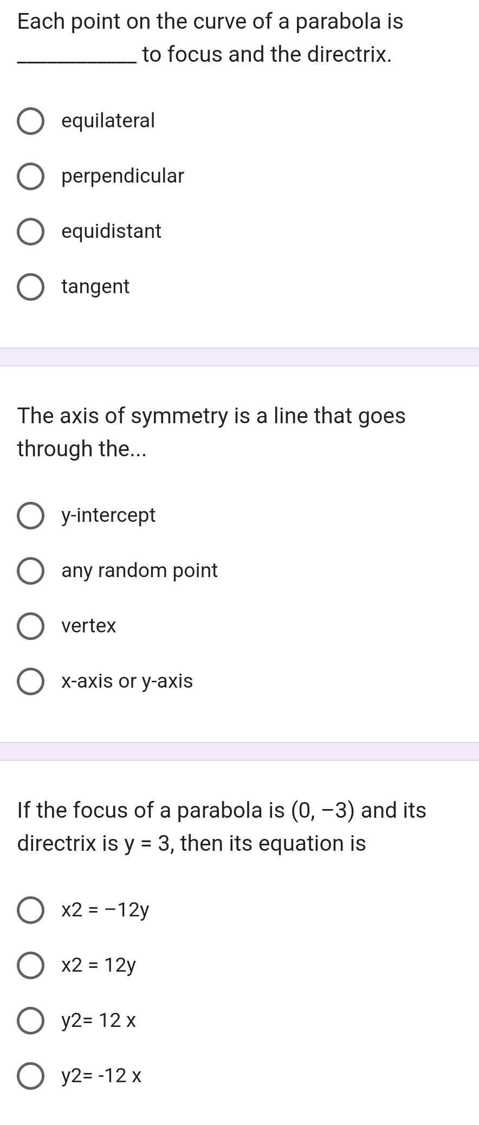Click the 'y-intercept' option label text
This screenshot has width=479, height=1125.
point(108,515)
